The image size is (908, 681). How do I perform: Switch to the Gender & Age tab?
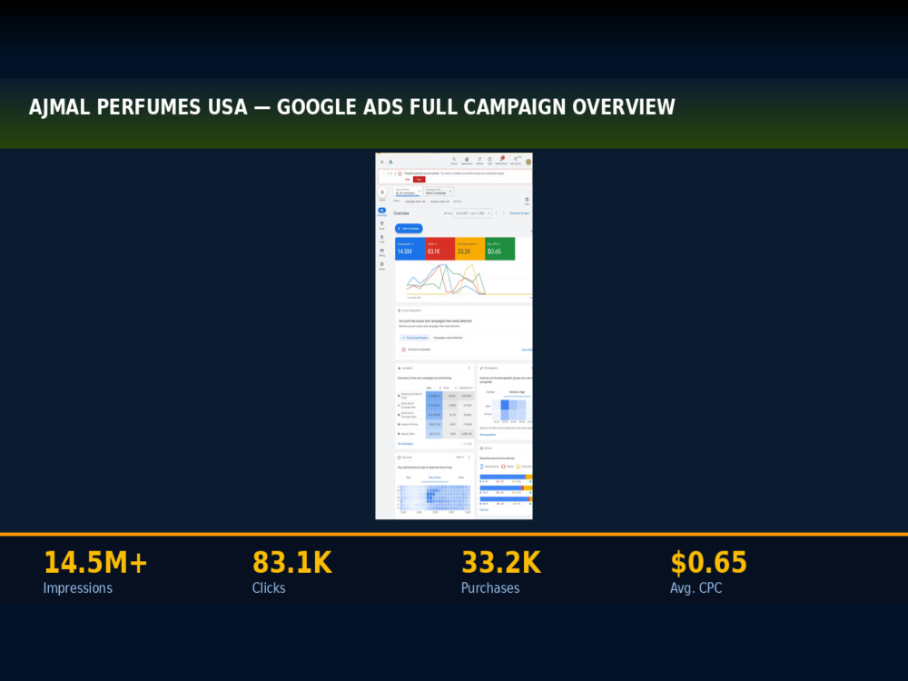pyautogui.click(x=517, y=392)
